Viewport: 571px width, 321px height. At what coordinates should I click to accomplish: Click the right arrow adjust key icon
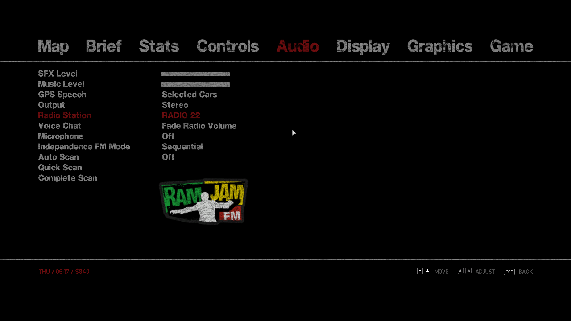(x=468, y=271)
